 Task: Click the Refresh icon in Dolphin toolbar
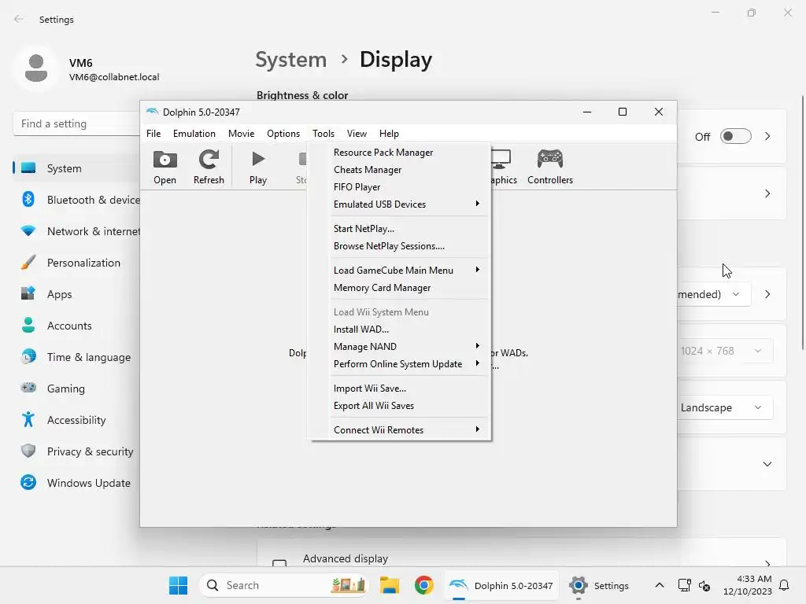(x=209, y=160)
